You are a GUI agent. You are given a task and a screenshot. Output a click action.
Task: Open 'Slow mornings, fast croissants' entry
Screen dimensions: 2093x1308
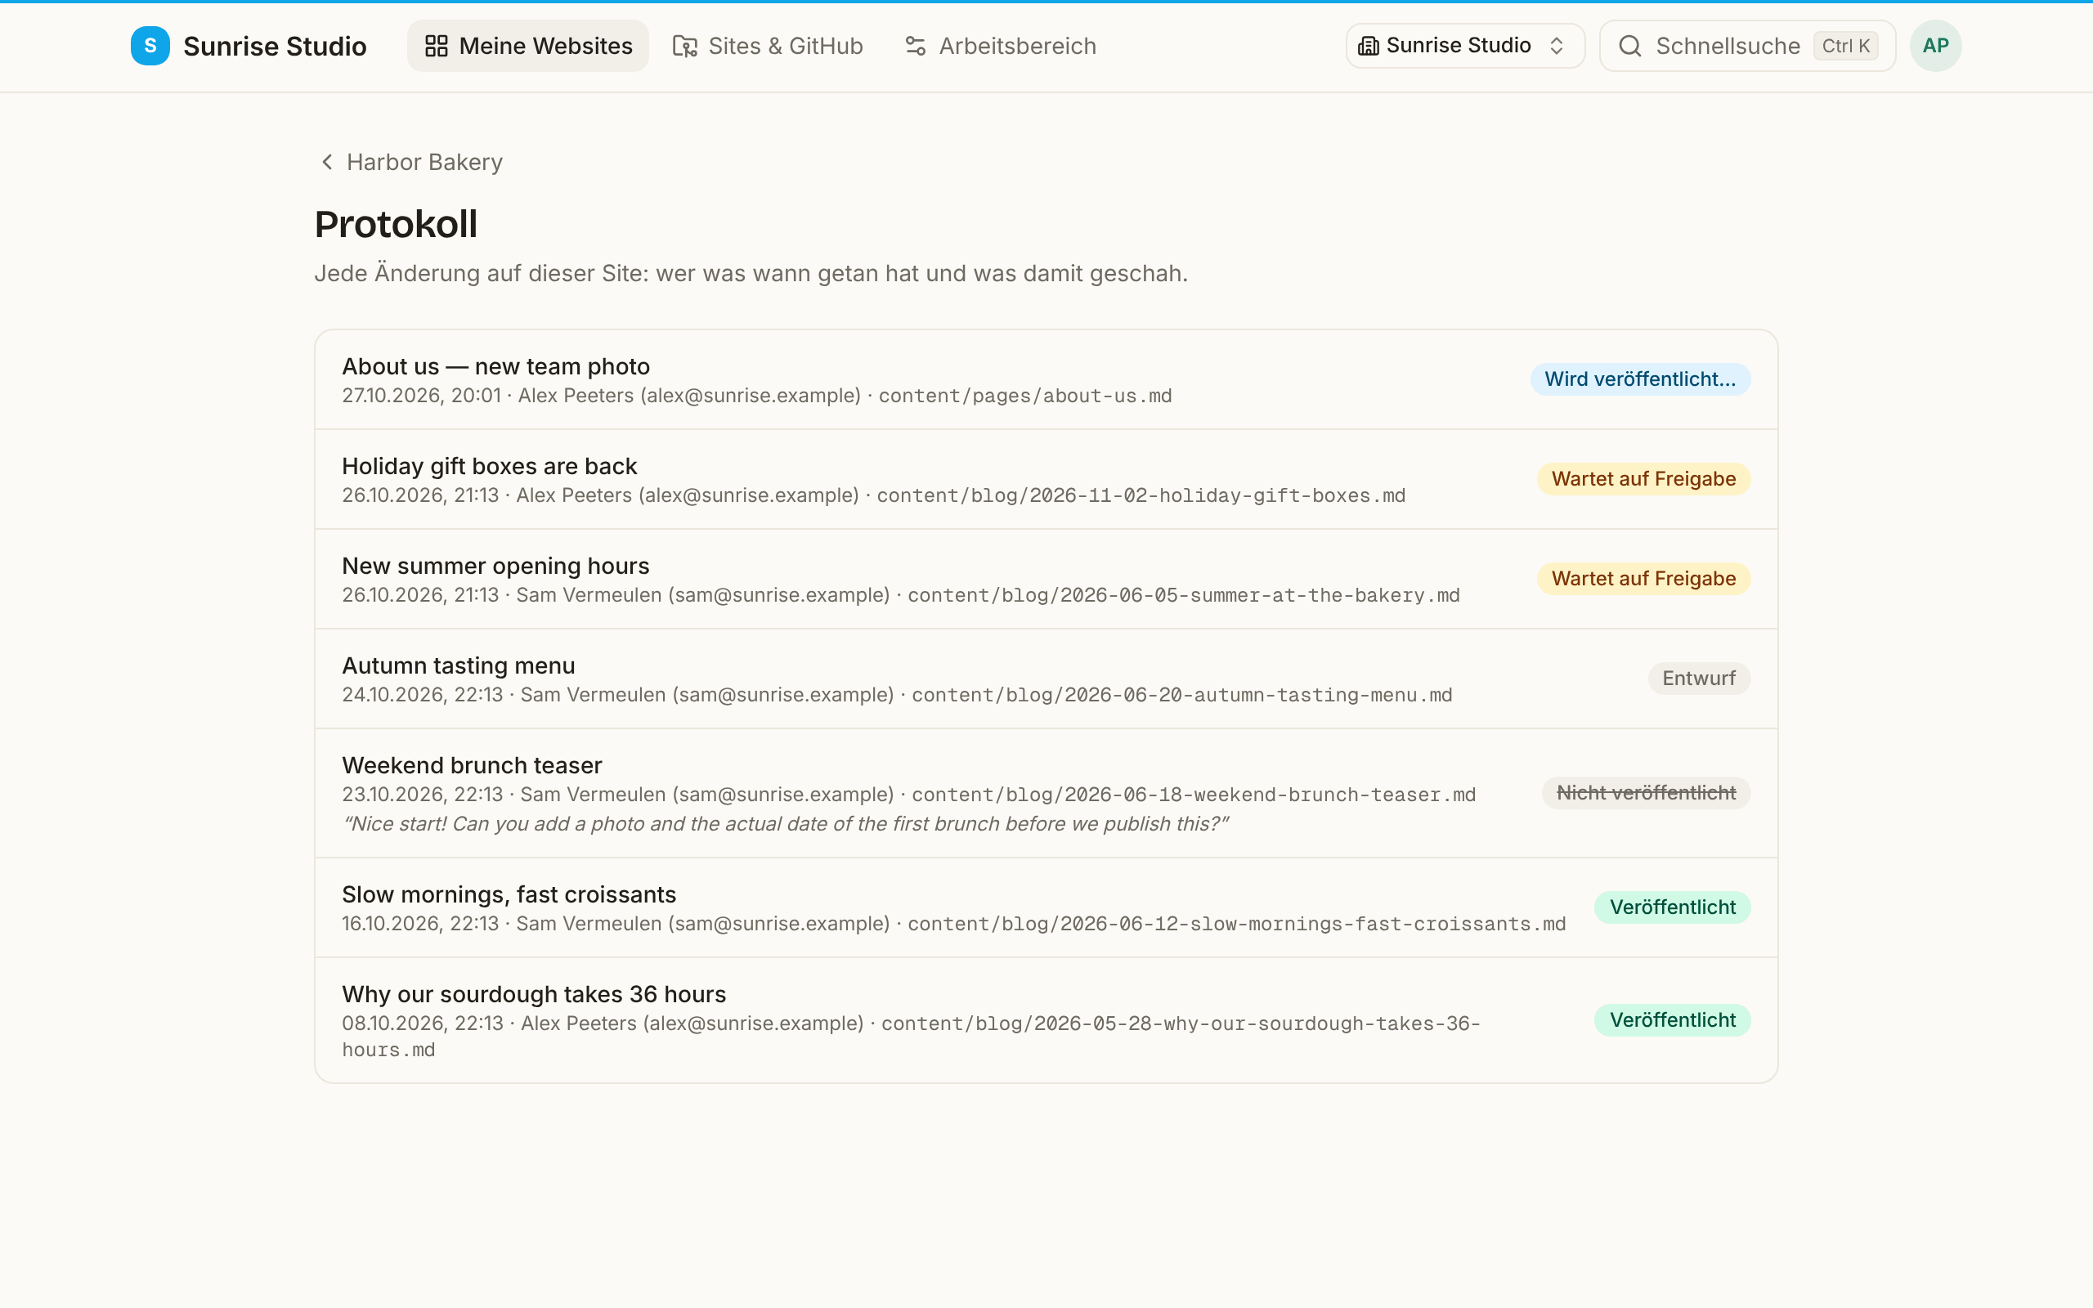tap(1046, 907)
